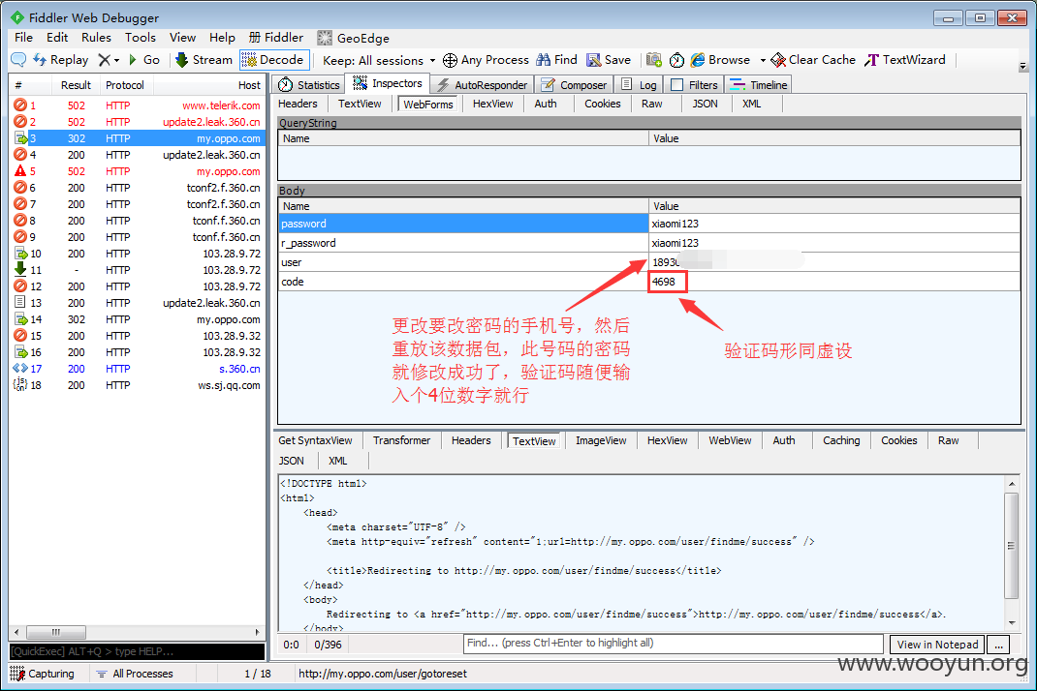
Task: Click the View in Notepad button
Action: (x=937, y=645)
